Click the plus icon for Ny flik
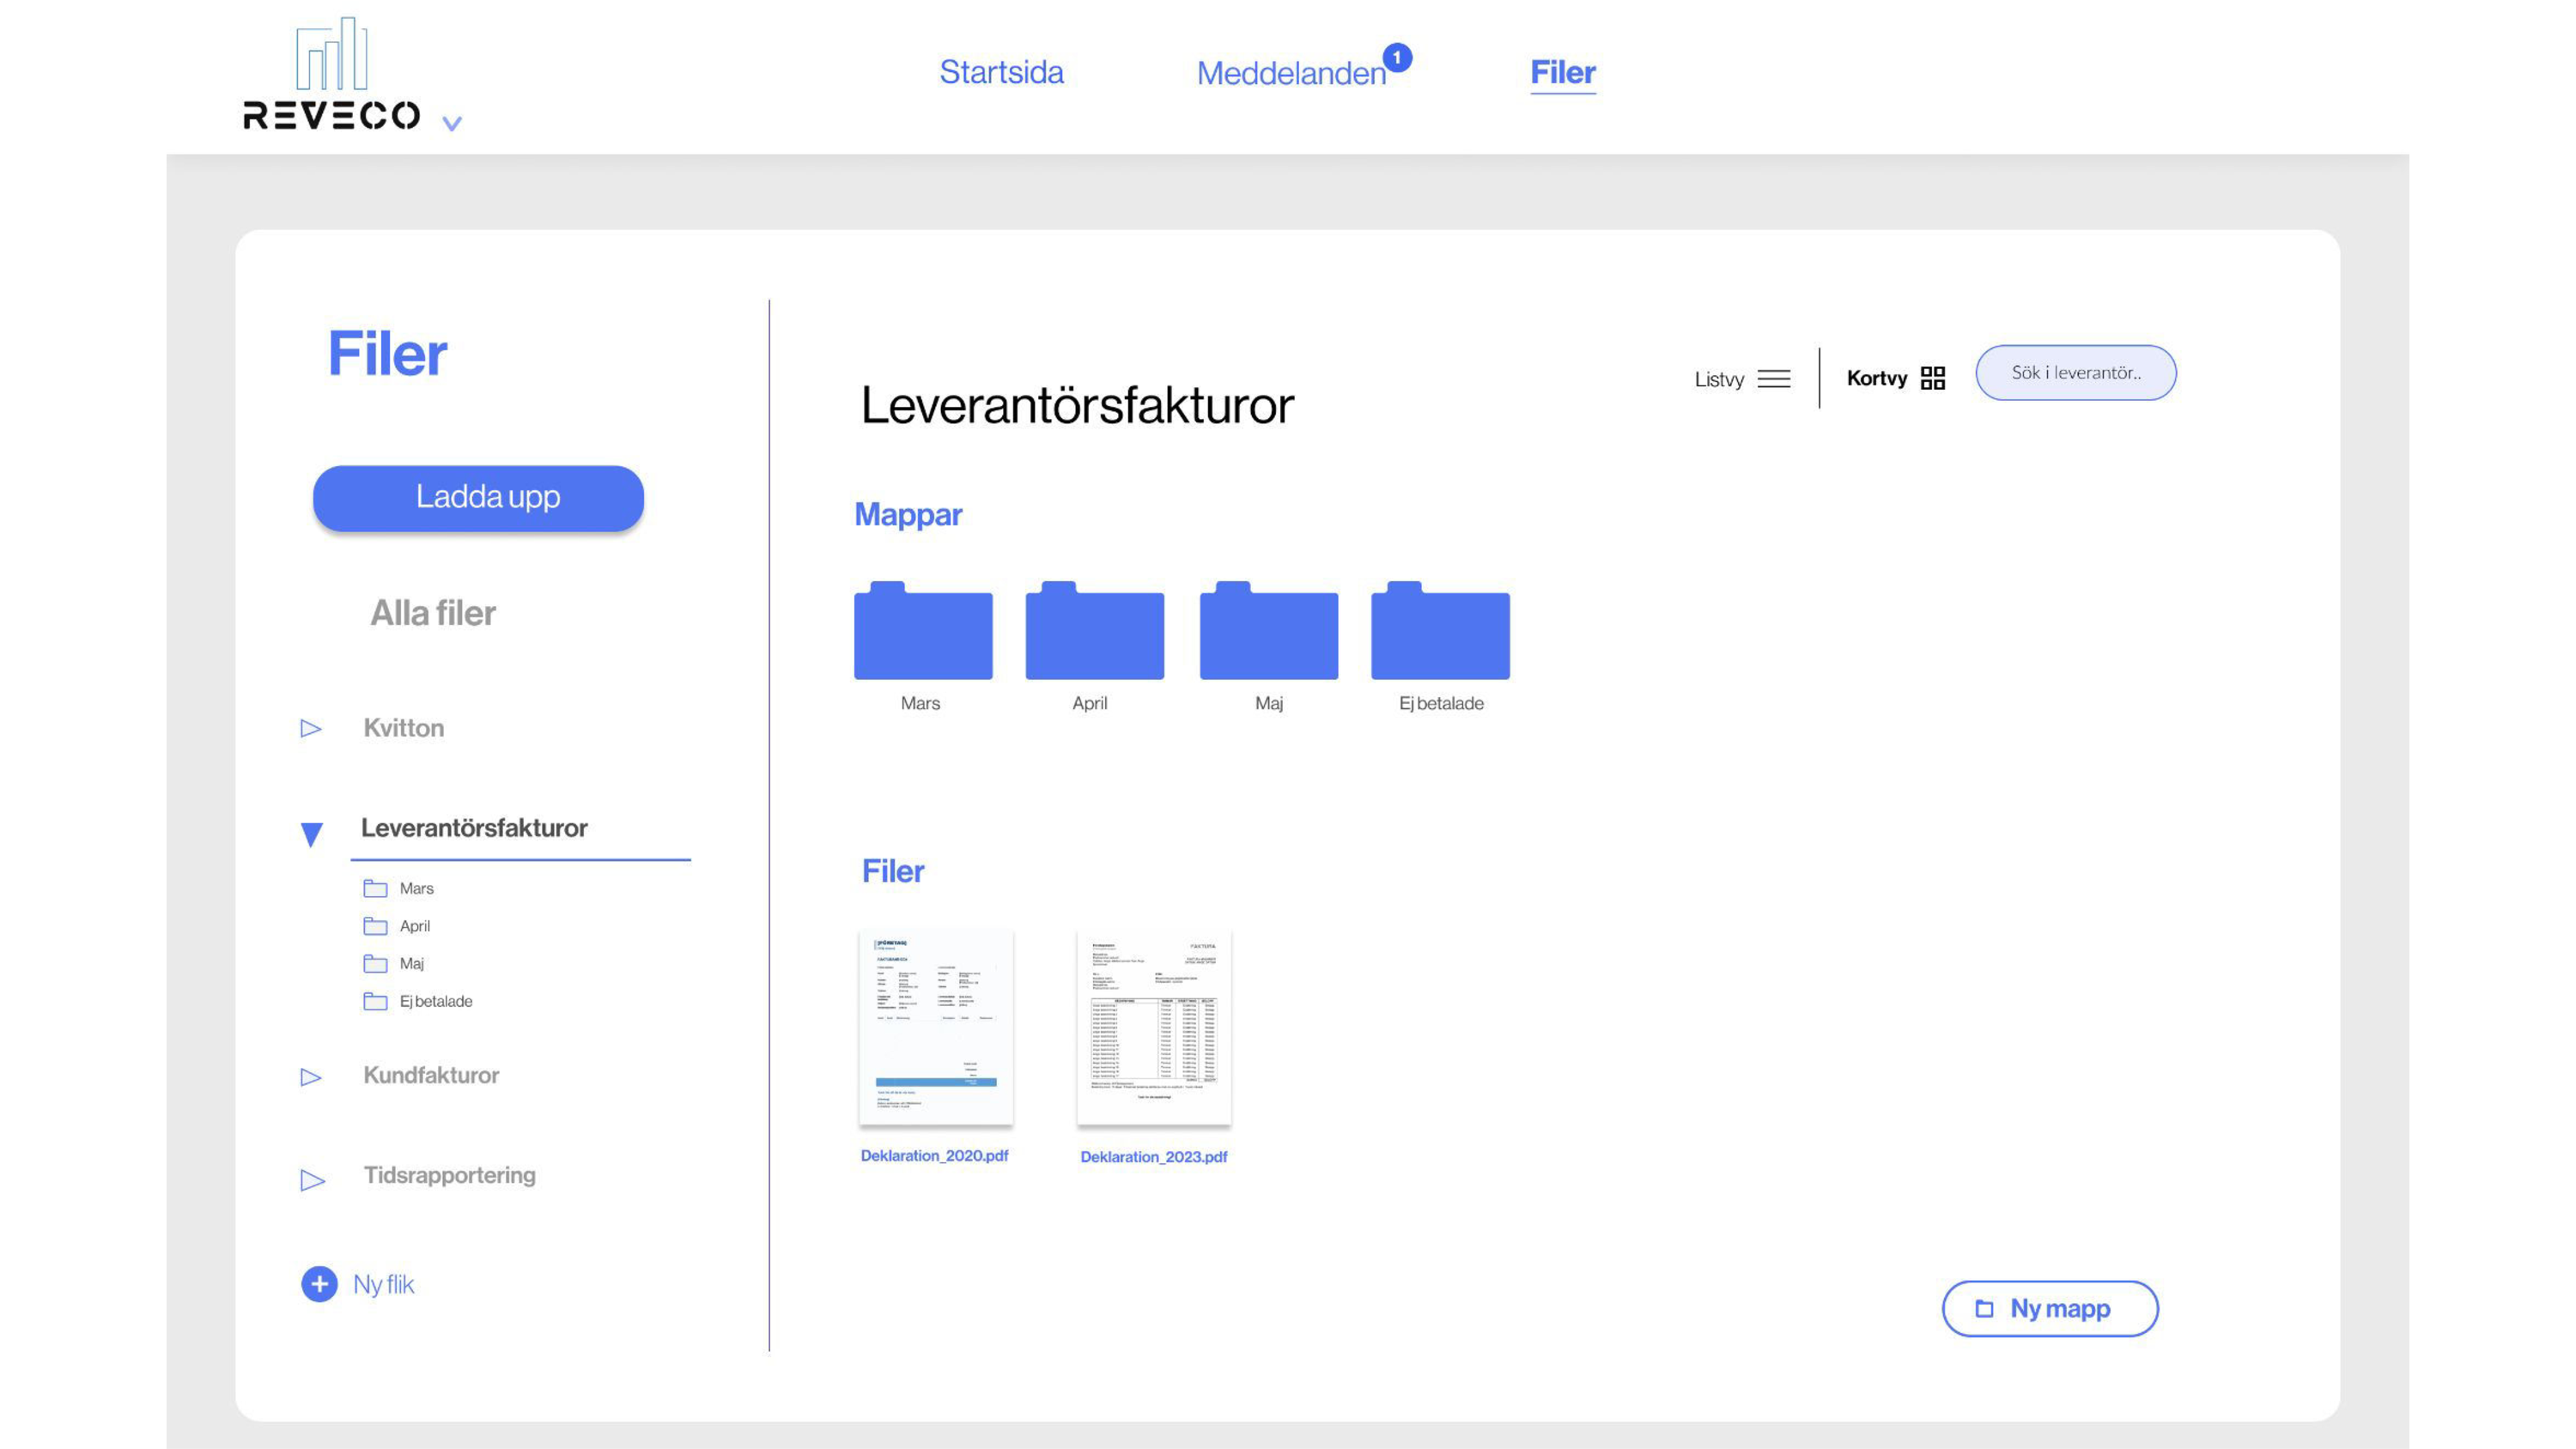The width and height of the screenshot is (2576, 1449). pyautogui.click(x=319, y=1284)
